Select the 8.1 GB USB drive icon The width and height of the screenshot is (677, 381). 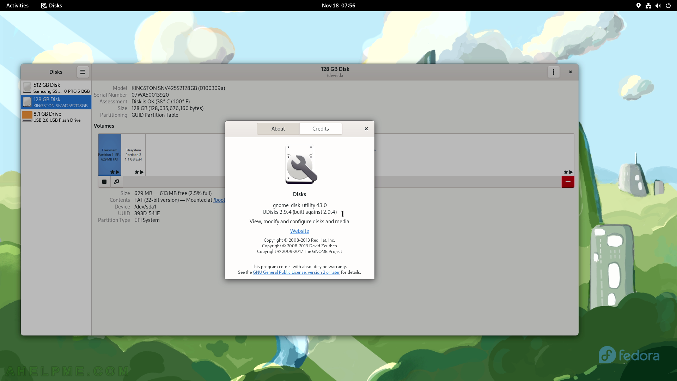(x=27, y=117)
